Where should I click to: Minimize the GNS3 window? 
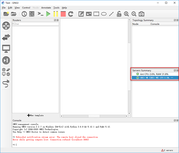[x=158, y=3]
